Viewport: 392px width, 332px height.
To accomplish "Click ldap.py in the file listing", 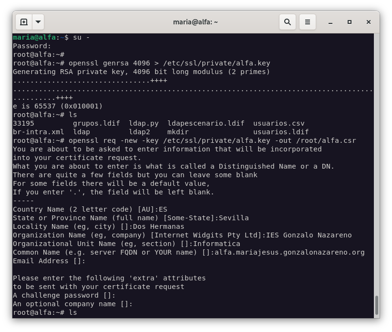I will tap(144, 123).
